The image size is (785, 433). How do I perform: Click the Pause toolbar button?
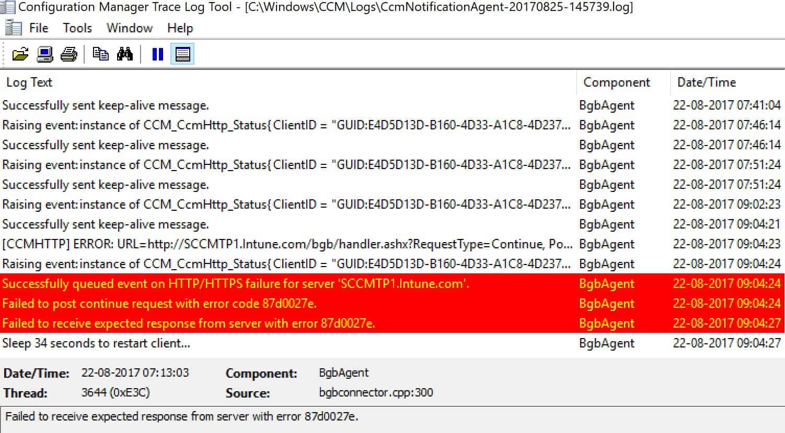click(157, 54)
